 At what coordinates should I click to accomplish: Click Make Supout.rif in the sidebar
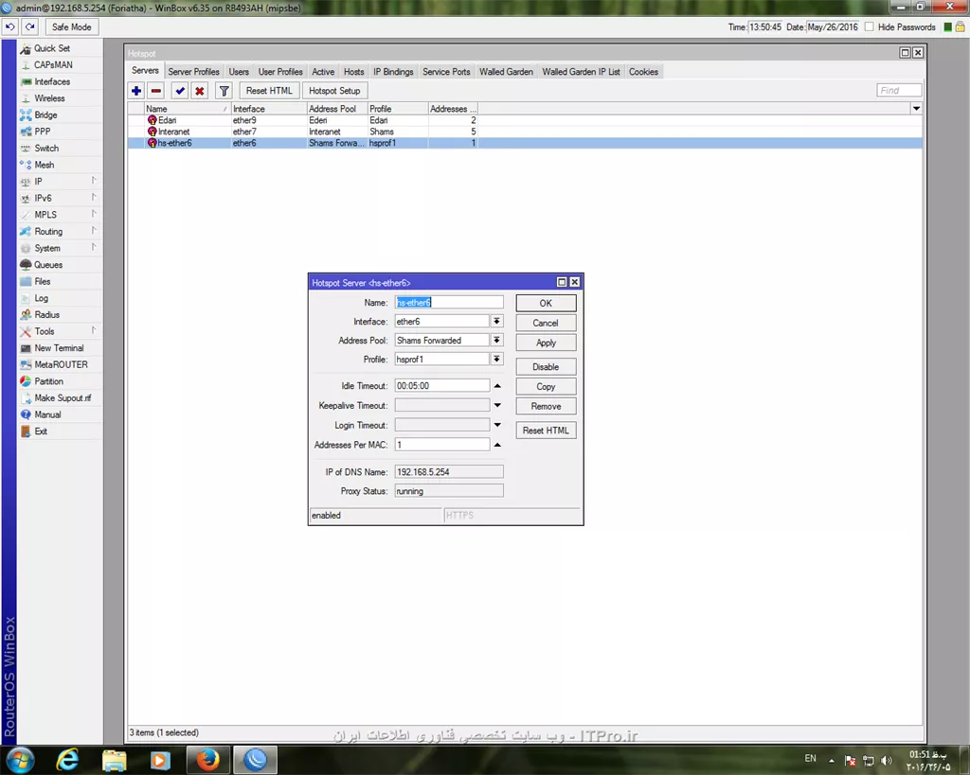point(60,398)
